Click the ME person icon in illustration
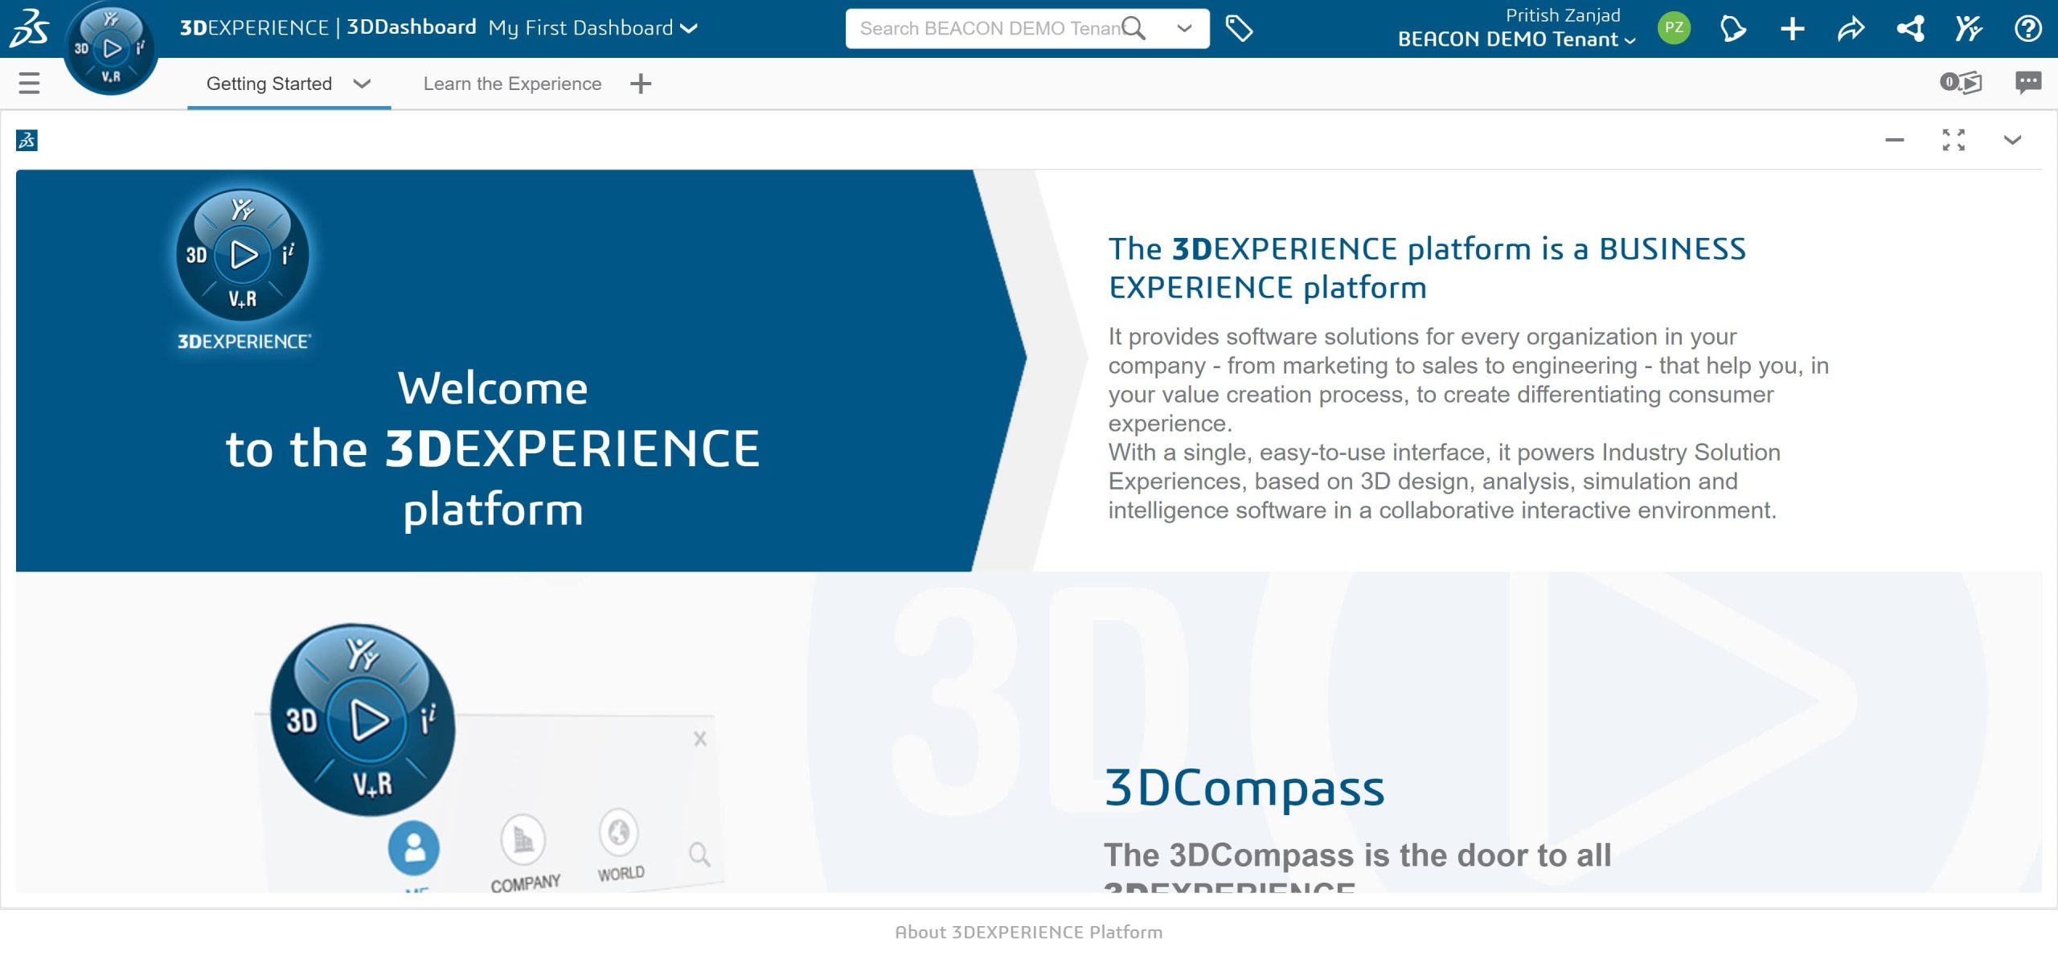The width and height of the screenshot is (2058, 955). [414, 849]
